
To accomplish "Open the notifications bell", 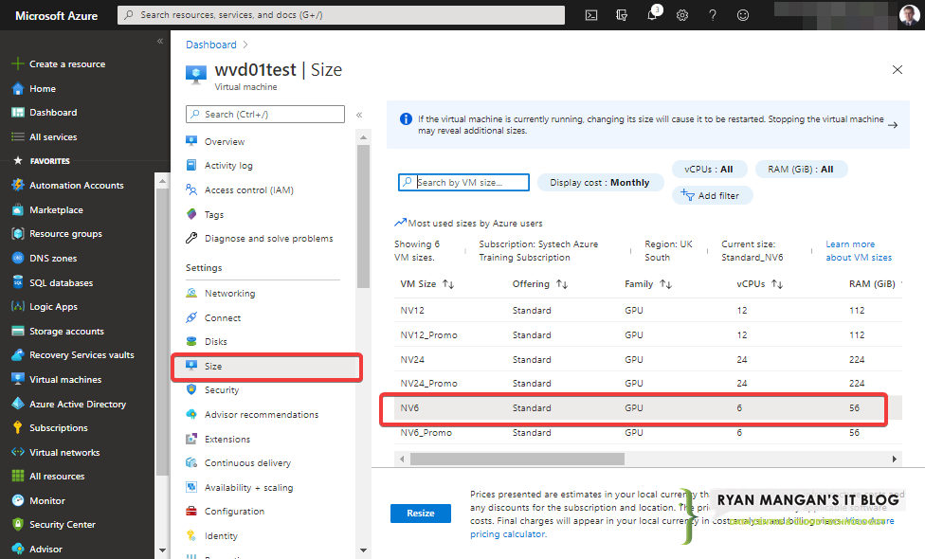I will point(652,15).
